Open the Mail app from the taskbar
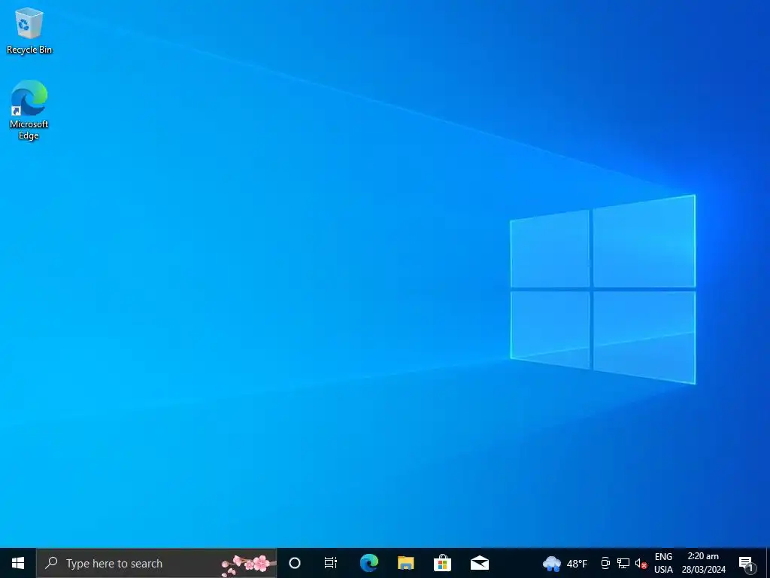The width and height of the screenshot is (770, 578). 479,563
